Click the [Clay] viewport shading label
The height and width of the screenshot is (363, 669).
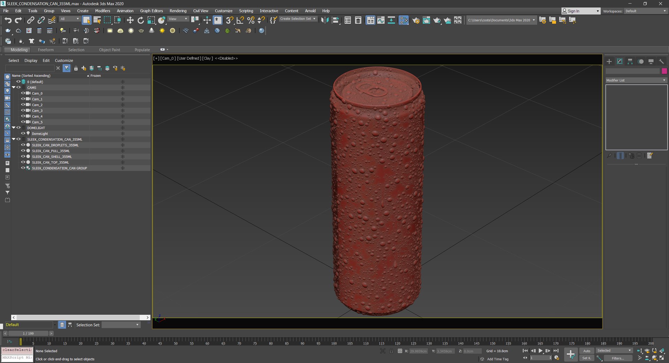coord(207,58)
